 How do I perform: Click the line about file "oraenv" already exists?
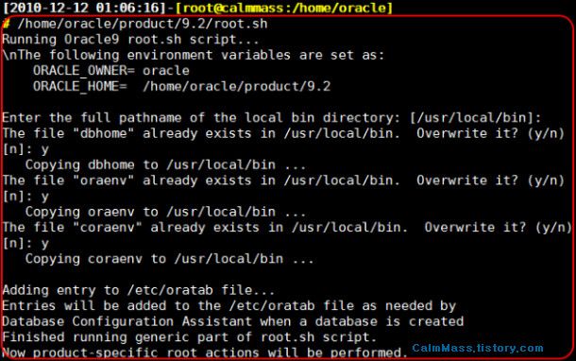pyautogui.click(x=283, y=180)
